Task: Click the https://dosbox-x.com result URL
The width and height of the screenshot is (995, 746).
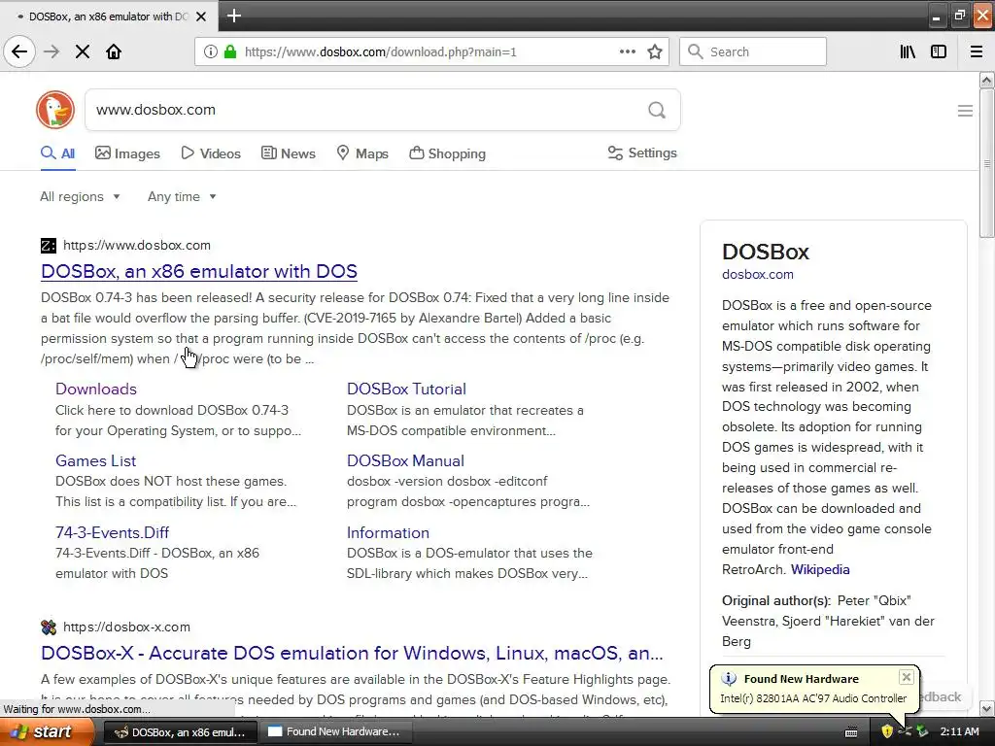Action: 126,627
